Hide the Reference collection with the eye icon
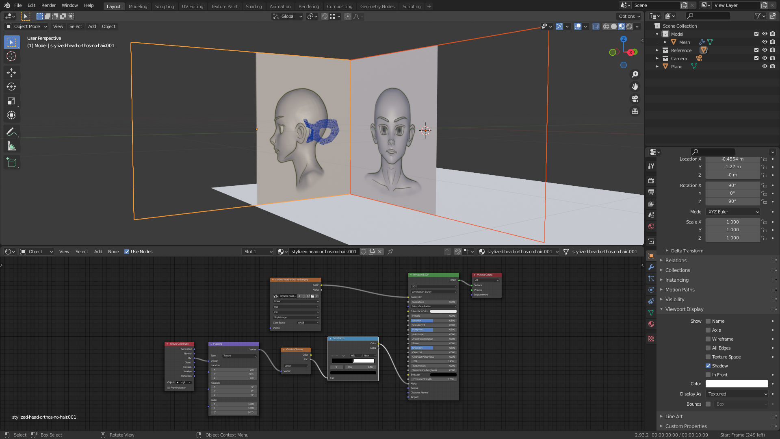 pyautogui.click(x=764, y=50)
